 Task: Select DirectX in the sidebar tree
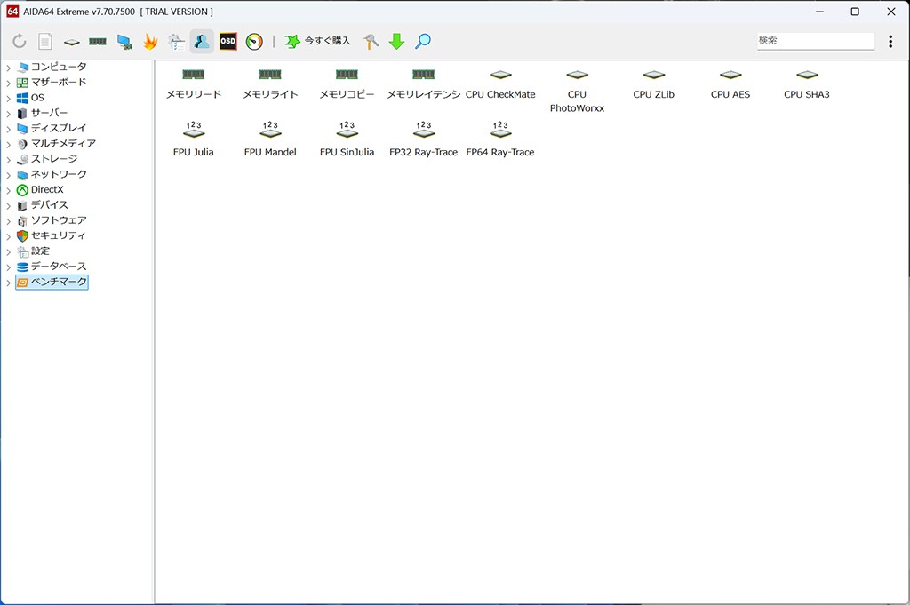[46, 189]
